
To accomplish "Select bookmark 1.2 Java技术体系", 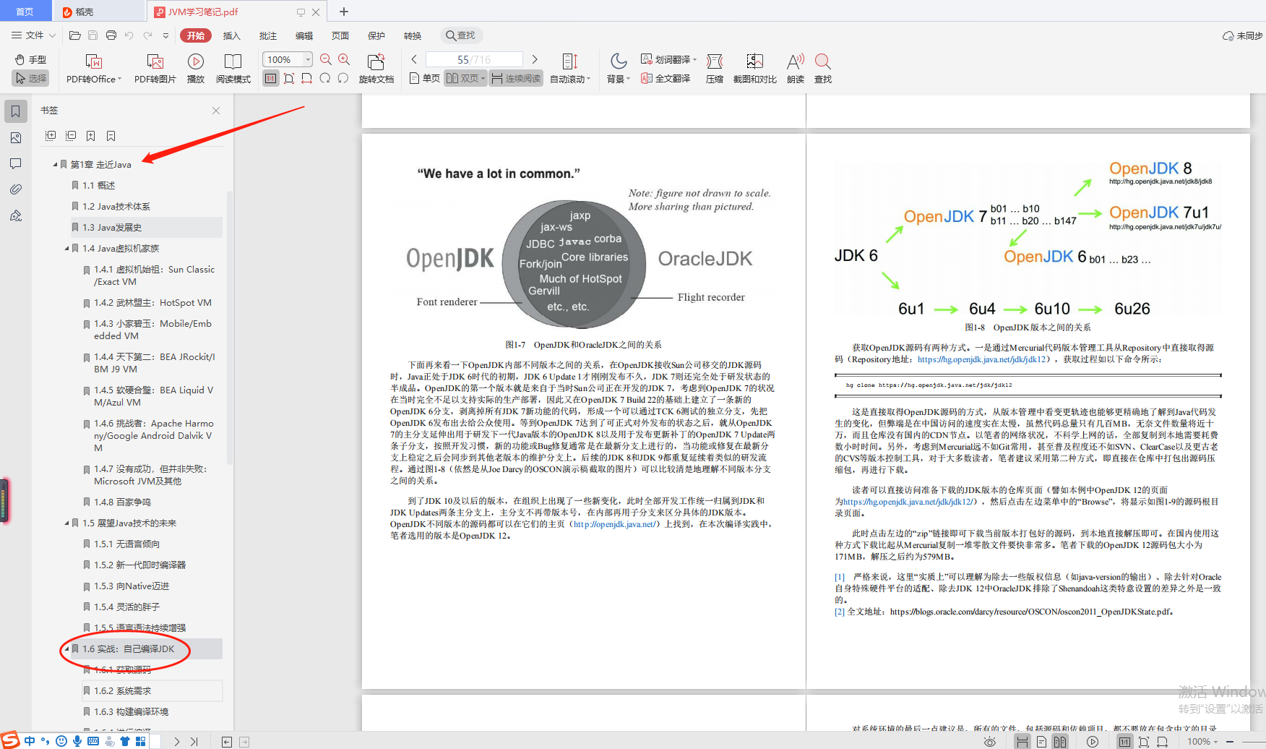I will [x=116, y=207].
